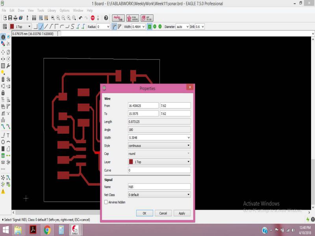
Task: Select the round via shape toggle
Action: click(155, 26)
